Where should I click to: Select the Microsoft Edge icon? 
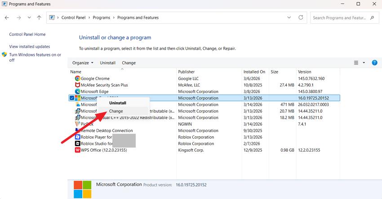coord(77,91)
